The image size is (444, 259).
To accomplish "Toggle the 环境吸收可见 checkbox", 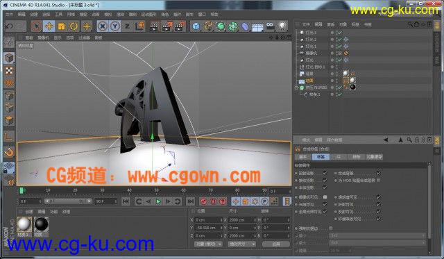I will tap(379, 219).
